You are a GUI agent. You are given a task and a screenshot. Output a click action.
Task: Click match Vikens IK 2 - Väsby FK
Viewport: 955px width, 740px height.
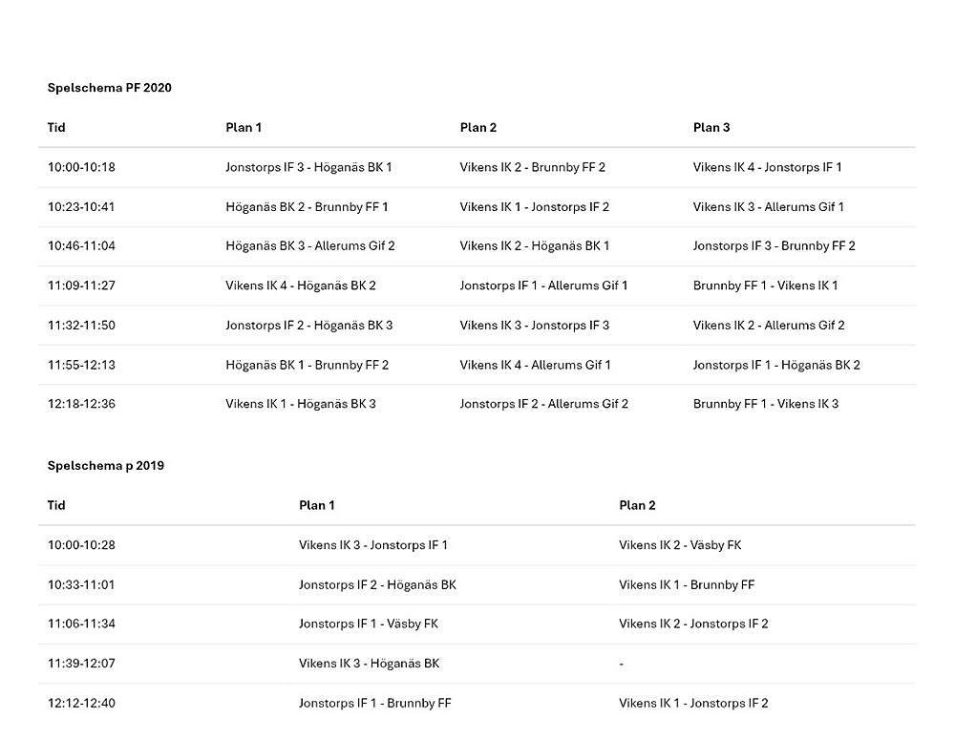coord(679,545)
